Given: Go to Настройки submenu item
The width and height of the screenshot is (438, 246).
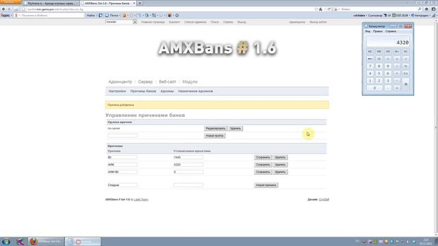Looking at the screenshot, I should click(x=117, y=91).
